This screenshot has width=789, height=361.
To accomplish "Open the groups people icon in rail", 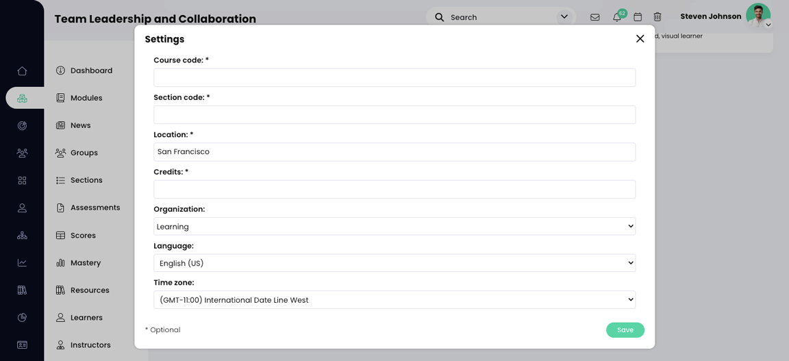I will [x=22, y=153].
